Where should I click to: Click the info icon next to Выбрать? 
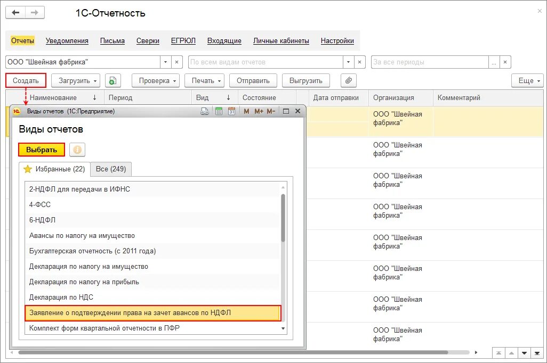point(77,150)
